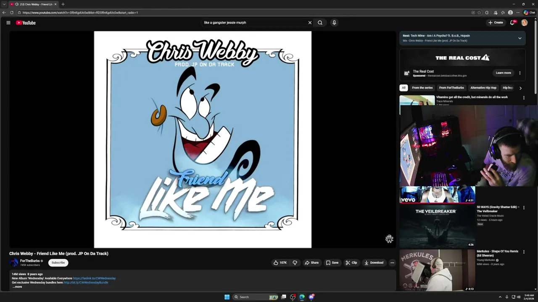Click the Create button
538x302 pixels.
click(x=496, y=23)
